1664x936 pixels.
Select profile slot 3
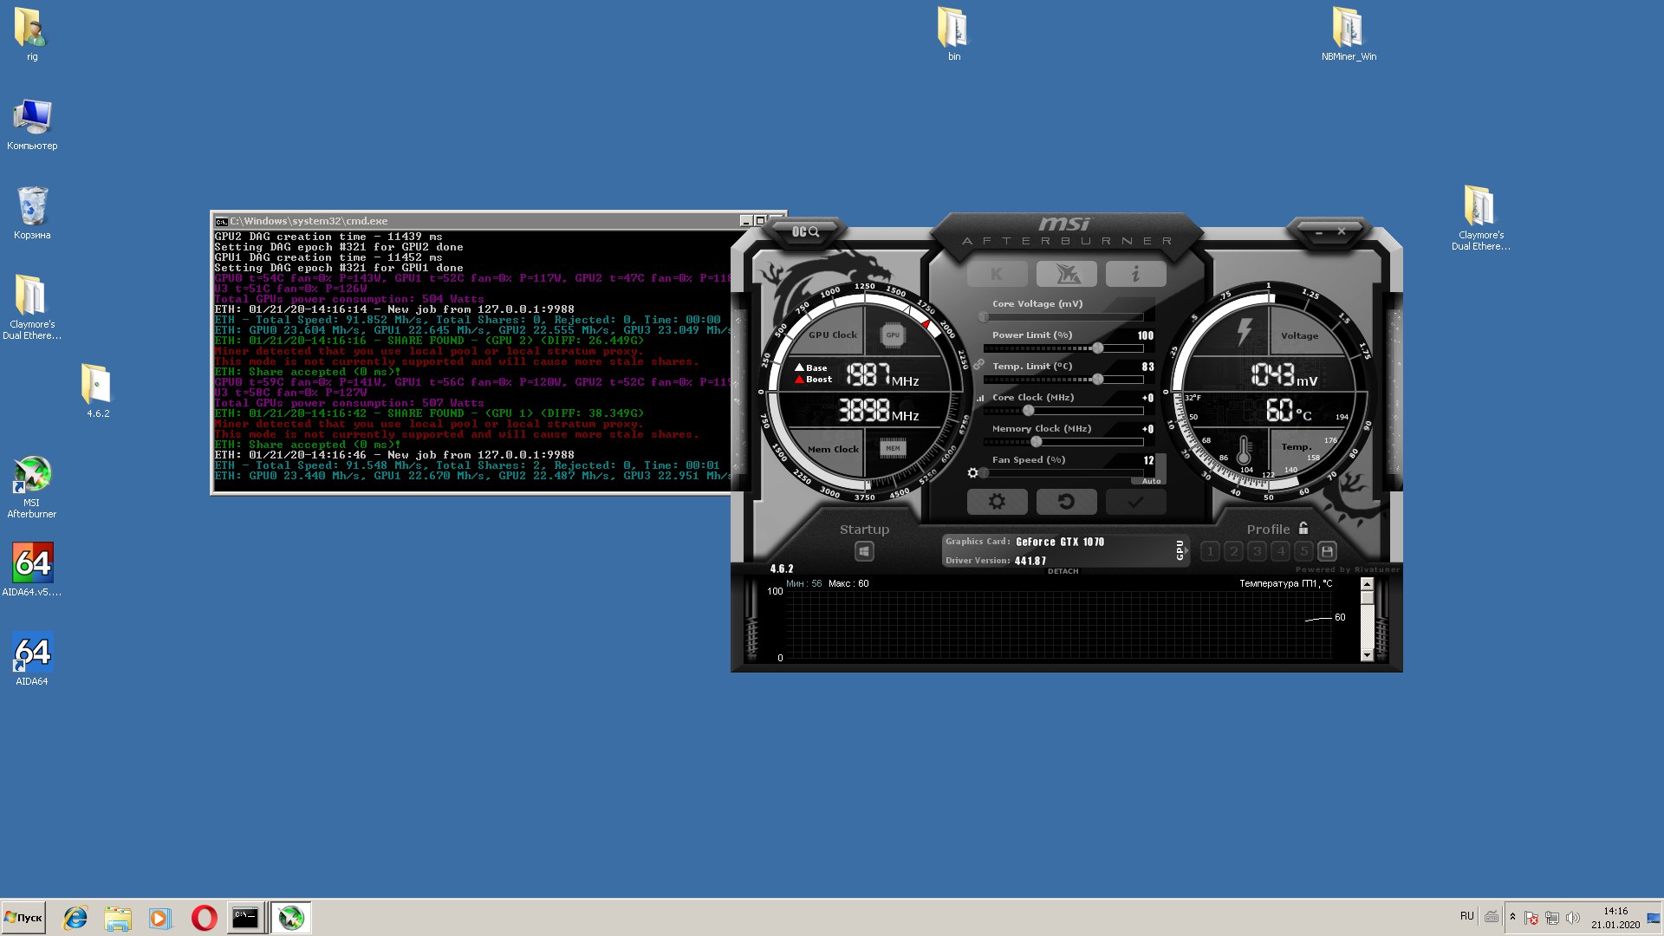coord(1257,551)
